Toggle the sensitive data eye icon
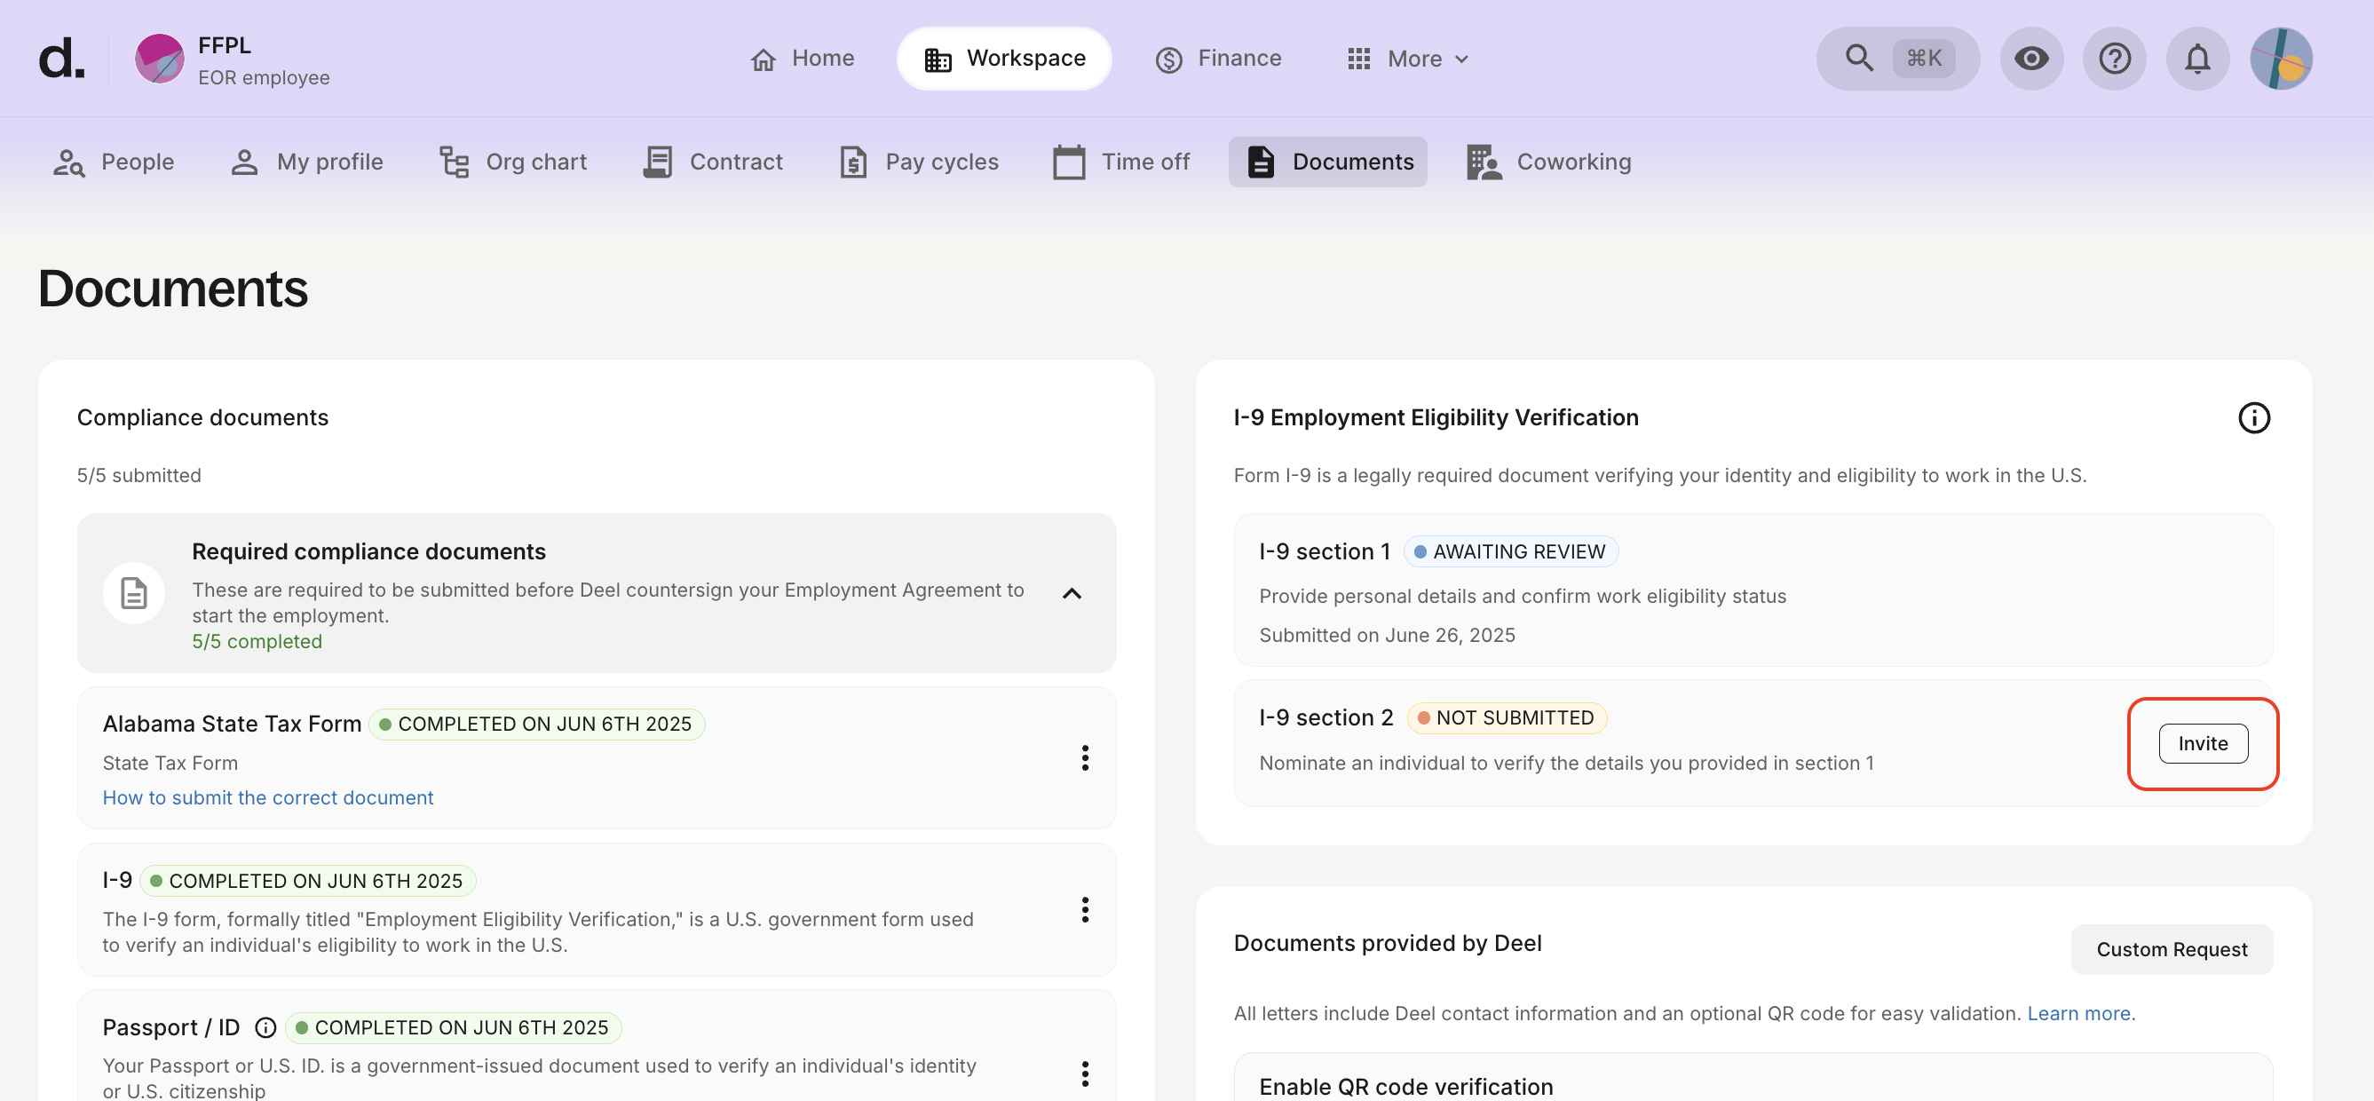The height and width of the screenshot is (1101, 2374). (2031, 57)
